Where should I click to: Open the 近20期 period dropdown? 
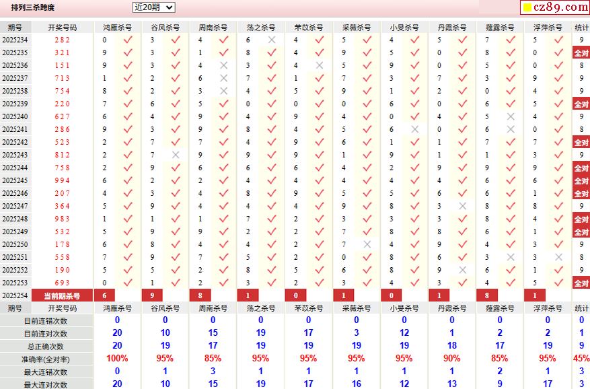point(153,7)
